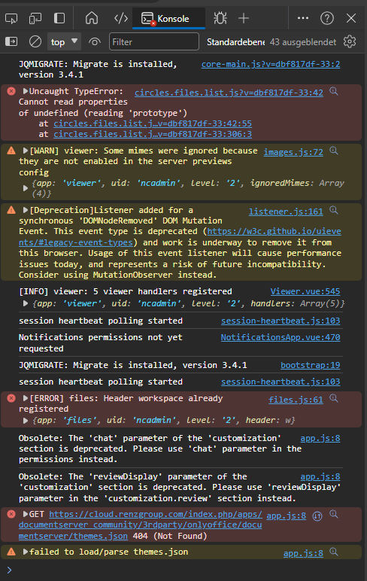
Task: Click the Filter input field
Action: click(x=154, y=41)
